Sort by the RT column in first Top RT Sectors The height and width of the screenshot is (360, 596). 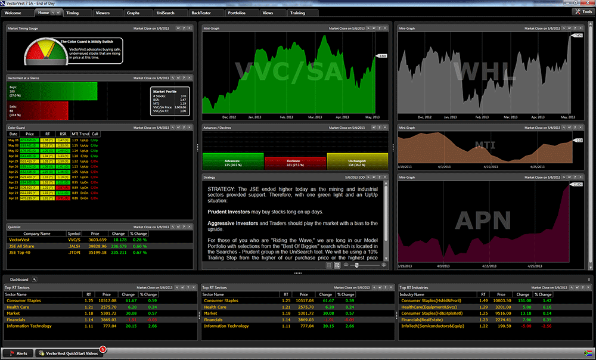click(88, 294)
